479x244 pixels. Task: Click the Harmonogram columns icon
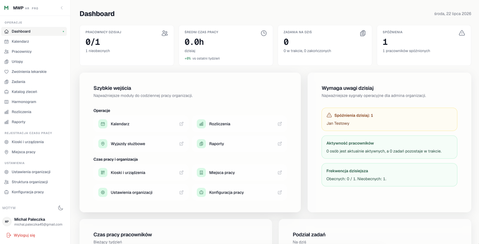[x=7, y=102]
